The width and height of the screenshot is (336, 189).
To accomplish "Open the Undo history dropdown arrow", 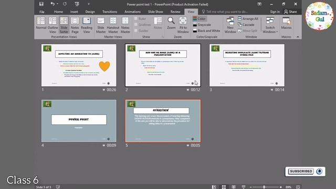I will (x=57, y=4).
